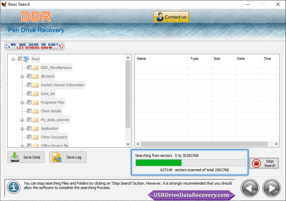
Task: Click the tree panel scroll up arrow
Action: coord(128,58)
